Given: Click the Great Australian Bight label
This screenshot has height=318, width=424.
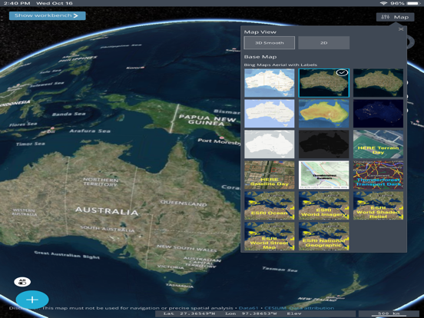Looking at the screenshot, I should (67, 255).
